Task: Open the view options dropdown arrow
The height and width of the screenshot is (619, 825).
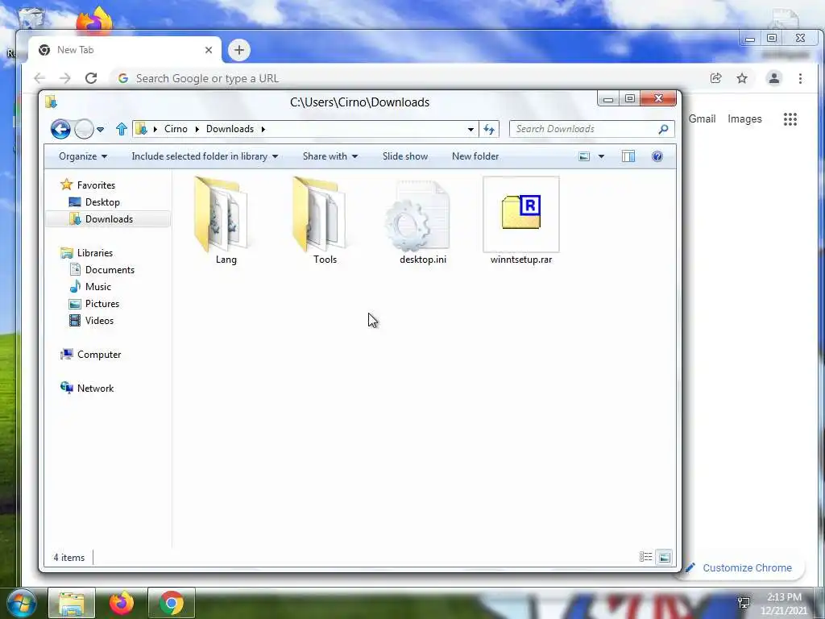Action: tap(601, 156)
